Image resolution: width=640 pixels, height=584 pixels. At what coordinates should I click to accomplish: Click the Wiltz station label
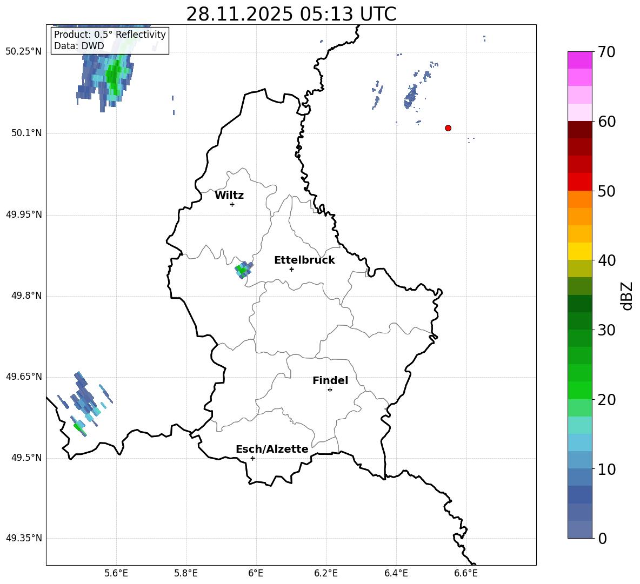(x=229, y=196)
